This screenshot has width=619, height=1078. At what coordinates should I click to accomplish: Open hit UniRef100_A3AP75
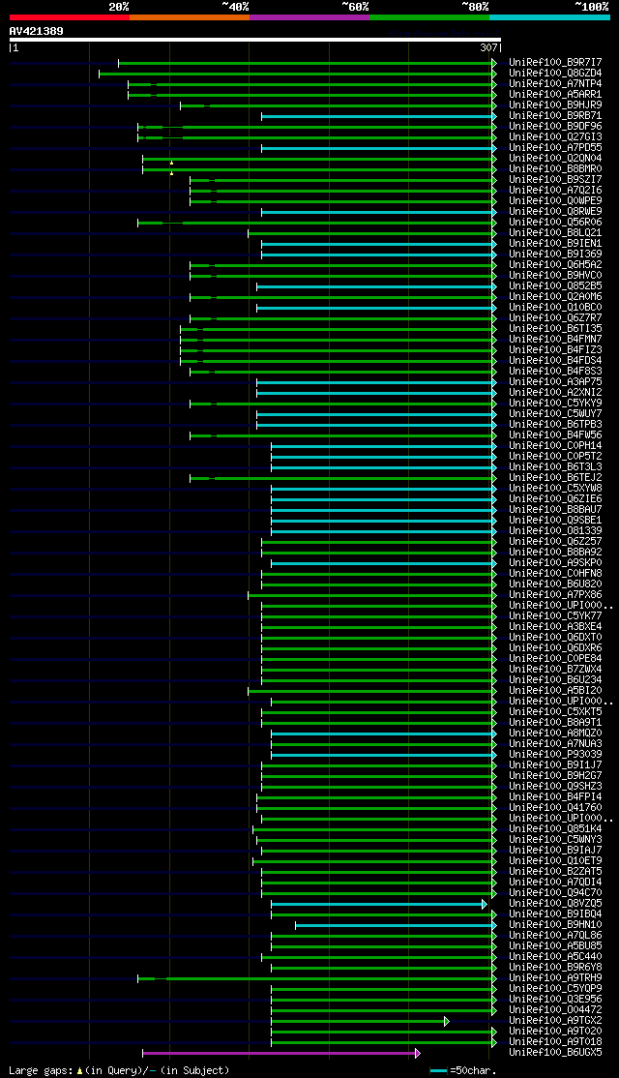[555, 382]
